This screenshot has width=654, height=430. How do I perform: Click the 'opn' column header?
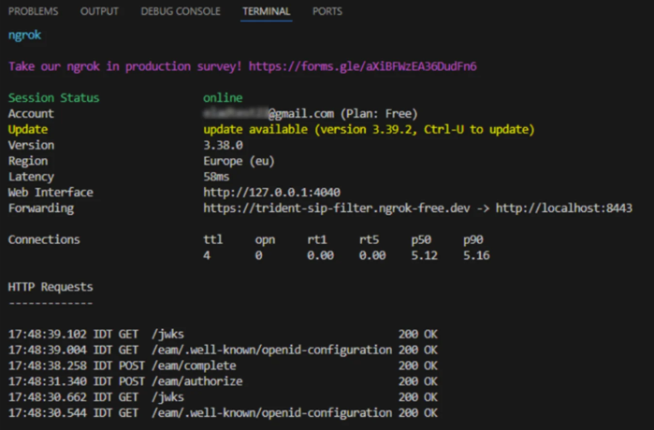[x=265, y=240]
